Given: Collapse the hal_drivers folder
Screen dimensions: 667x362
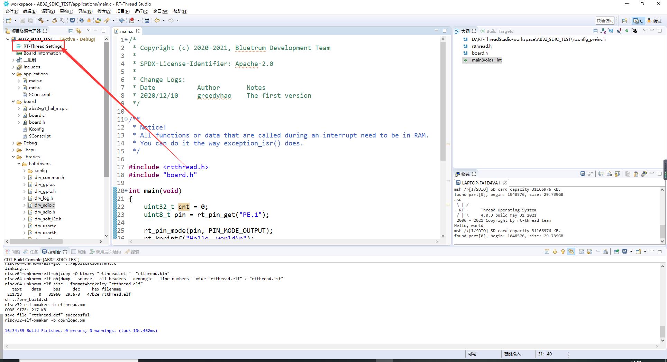Looking at the screenshot, I should point(19,164).
